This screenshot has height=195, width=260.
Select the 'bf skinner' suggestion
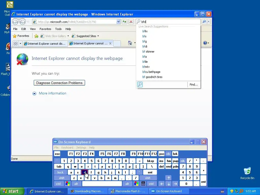(x=168, y=52)
